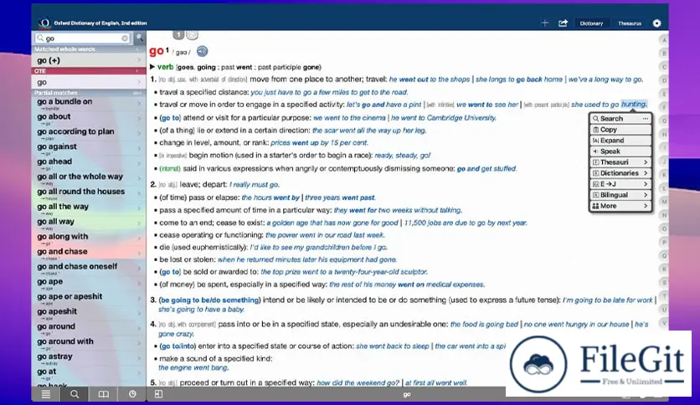Choose Speak from the popup menu

tap(610, 151)
